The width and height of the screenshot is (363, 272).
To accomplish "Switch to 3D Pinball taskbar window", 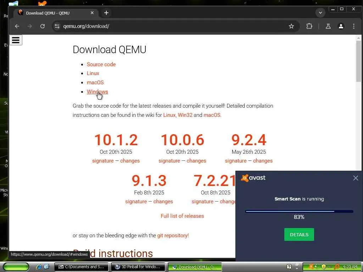I will point(138,267).
